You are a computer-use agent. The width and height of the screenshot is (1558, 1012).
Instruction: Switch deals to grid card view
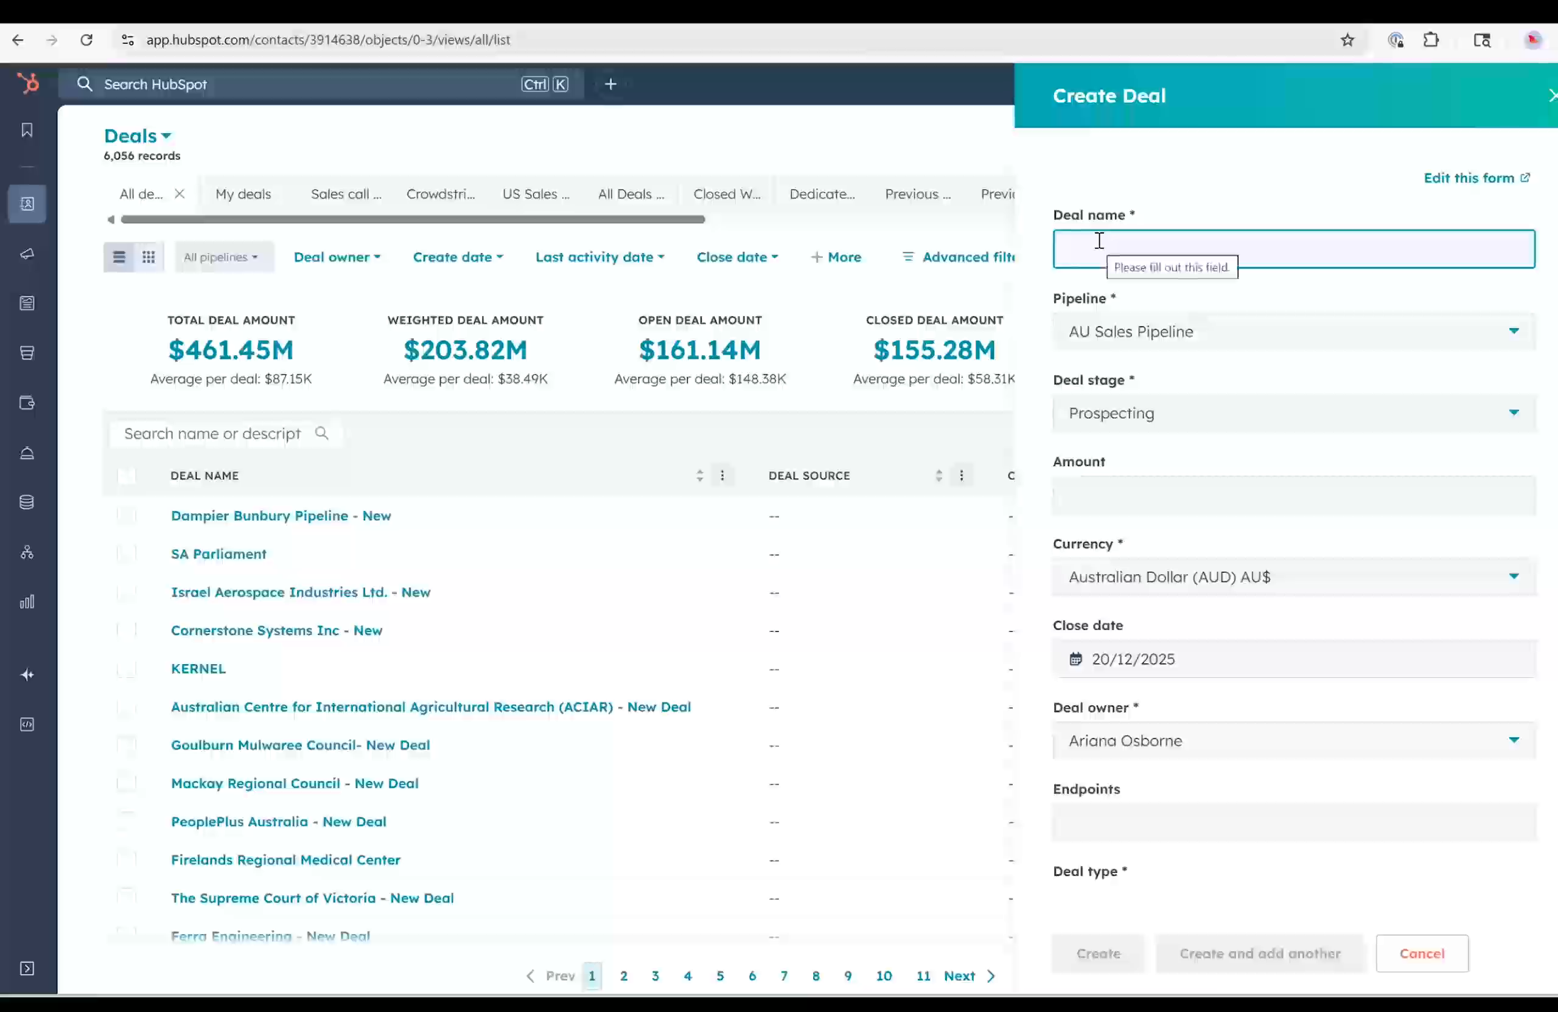point(148,257)
